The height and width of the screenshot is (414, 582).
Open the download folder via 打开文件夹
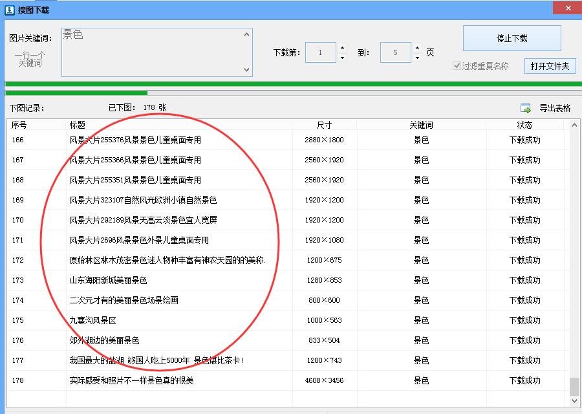point(550,65)
